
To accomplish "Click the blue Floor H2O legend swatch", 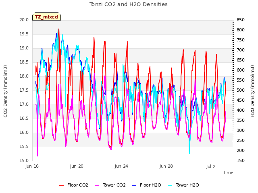I will 134,186.
